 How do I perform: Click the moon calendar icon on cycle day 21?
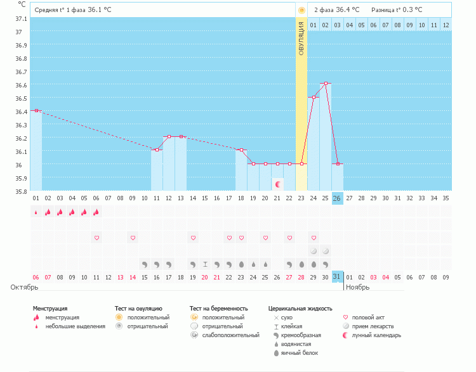click(277, 184)
